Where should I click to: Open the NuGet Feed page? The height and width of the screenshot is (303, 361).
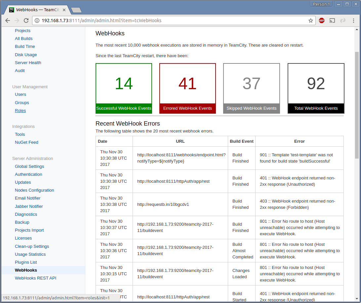coord(26,142)
